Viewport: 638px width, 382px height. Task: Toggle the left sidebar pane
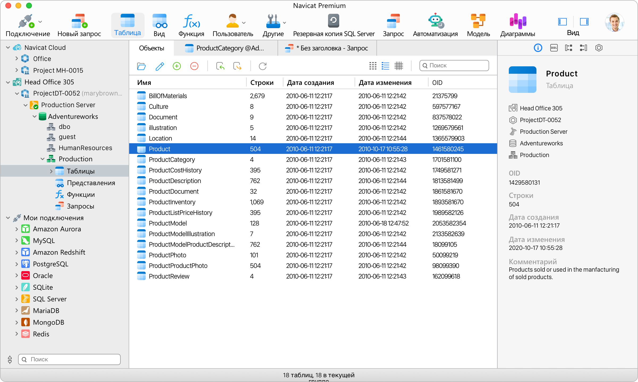tap(563, 21)
